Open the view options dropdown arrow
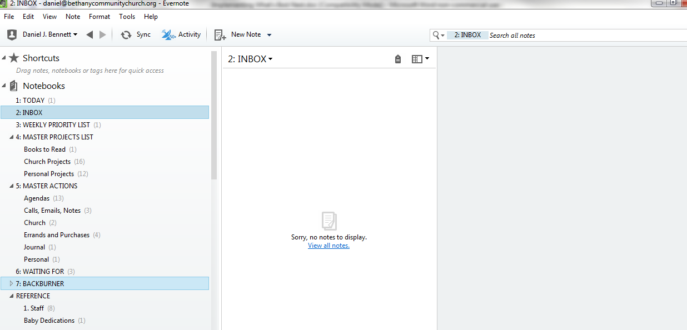The image size is (687, 330). click(427, 58)
